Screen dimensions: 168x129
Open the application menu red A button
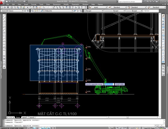coord(2,2)
